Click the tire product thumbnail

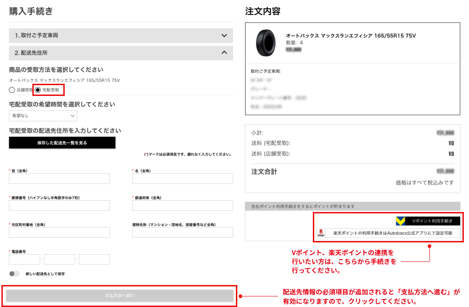[x=266, y=43]
